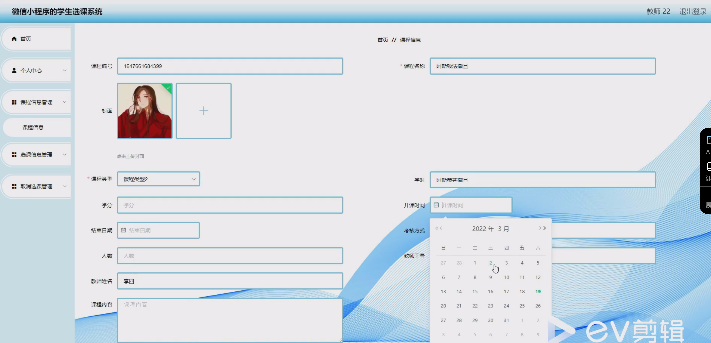Screen dimensions: 711x343
Task: Select date 17 in the calendar
Action: pos(506,292)
